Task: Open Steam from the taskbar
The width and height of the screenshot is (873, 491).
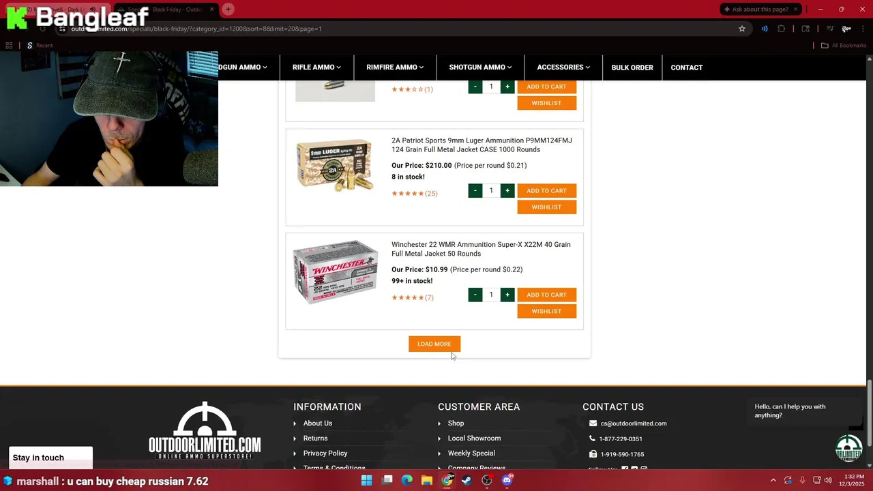Action: (467, 480)
